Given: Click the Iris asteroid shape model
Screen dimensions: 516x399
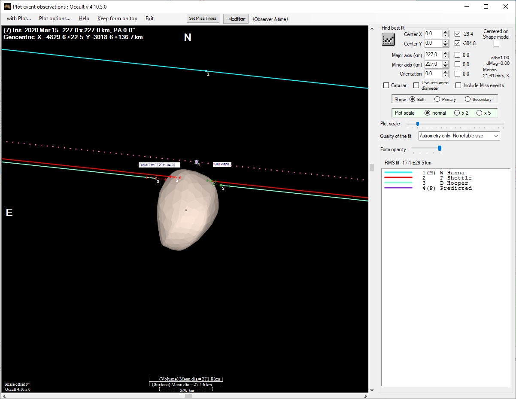Looking at the screenshot, I should tap(188, 210).
